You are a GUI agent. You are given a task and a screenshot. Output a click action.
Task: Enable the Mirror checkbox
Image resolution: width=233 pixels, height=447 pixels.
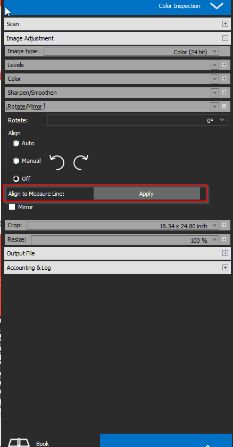coord(12,207)
